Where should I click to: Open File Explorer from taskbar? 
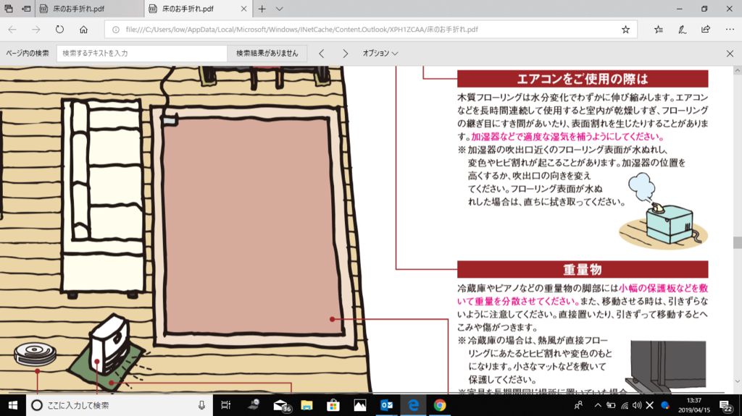(307, 405)
